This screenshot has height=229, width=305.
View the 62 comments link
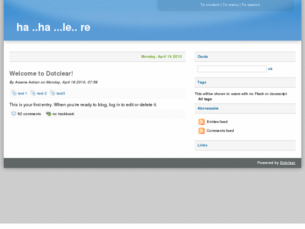[x=29, y=114]
